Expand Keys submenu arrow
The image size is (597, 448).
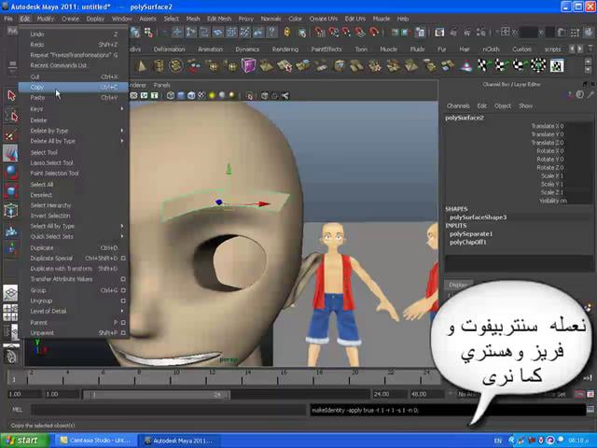click(x=122, y=109)
